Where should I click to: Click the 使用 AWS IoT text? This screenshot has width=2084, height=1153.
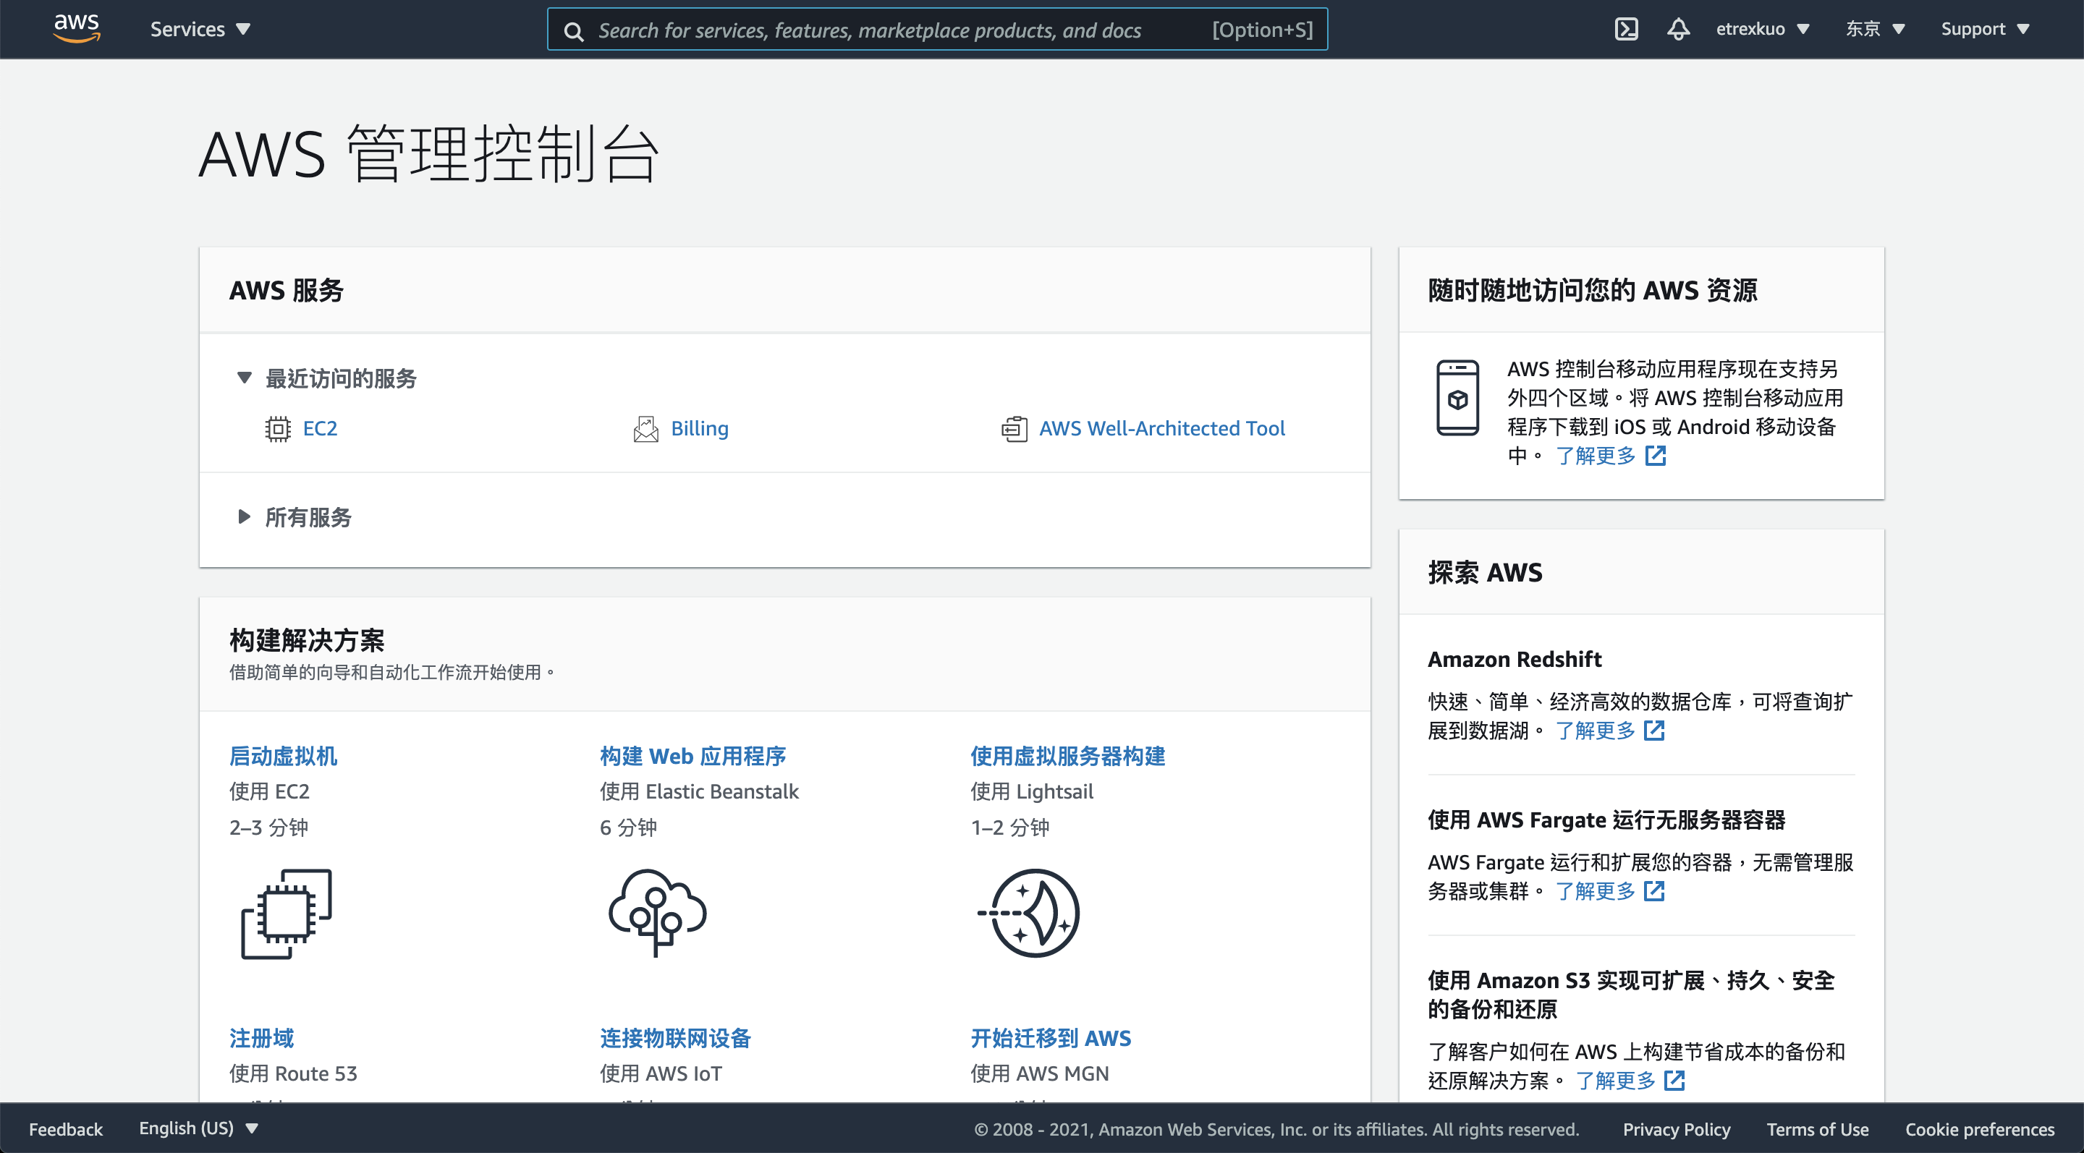click(x=661, y=1073)
